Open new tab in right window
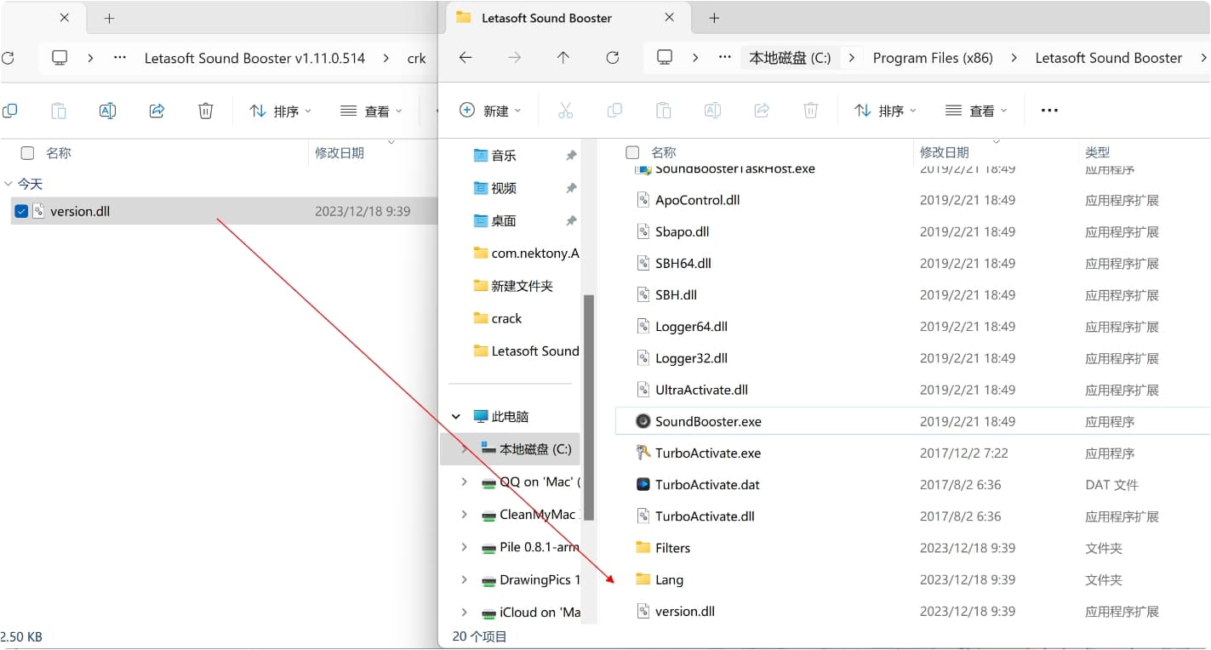 pos(714,18)
